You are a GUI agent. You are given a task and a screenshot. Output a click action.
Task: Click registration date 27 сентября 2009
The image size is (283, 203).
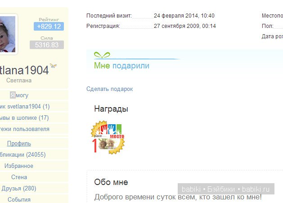pyautogui.click(x=185, y=26)
